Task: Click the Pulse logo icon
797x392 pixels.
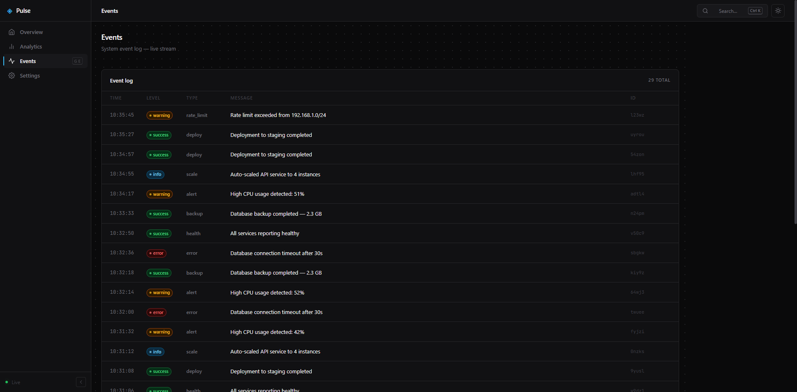Action: [x=10, y=11]
